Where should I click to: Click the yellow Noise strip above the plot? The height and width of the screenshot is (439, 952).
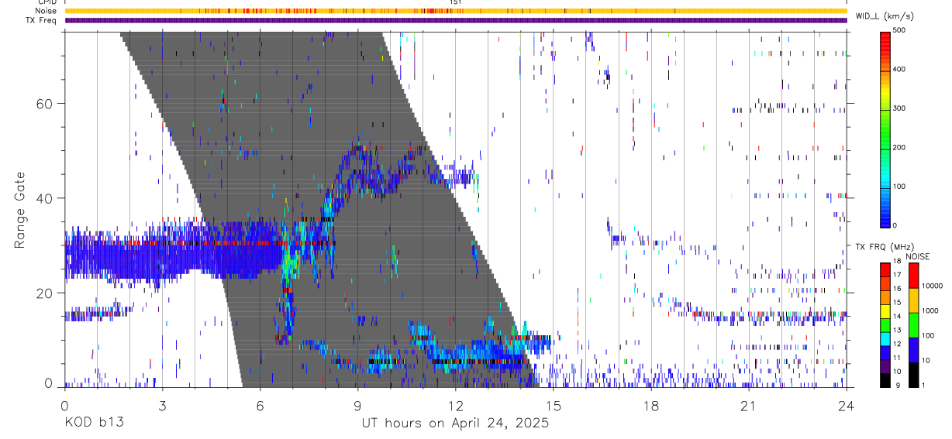(455, 11)
